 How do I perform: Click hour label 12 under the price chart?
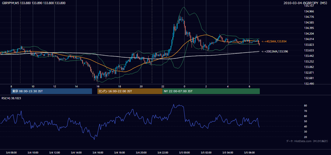click(55, 86)
